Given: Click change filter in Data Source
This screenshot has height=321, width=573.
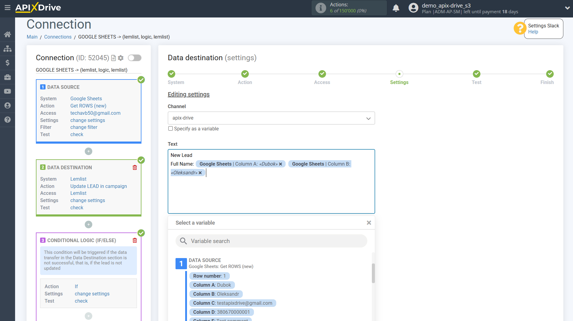Looking at the screenshot, I should (84, 127).
